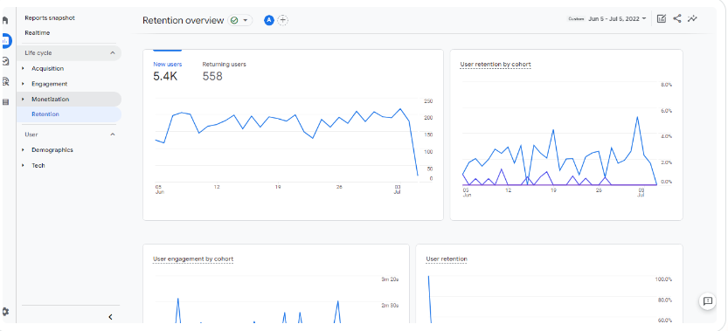Click the Retention overview heading
Screen dimensions: 728x331
183,20
